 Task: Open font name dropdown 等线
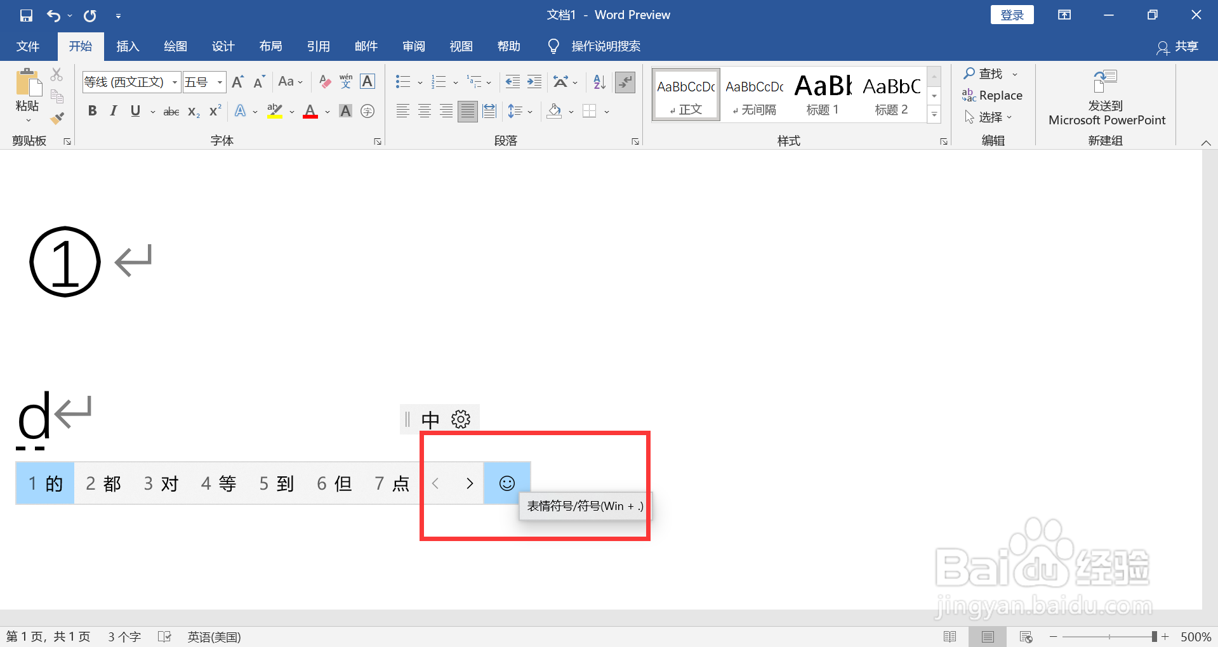[175, 82]
